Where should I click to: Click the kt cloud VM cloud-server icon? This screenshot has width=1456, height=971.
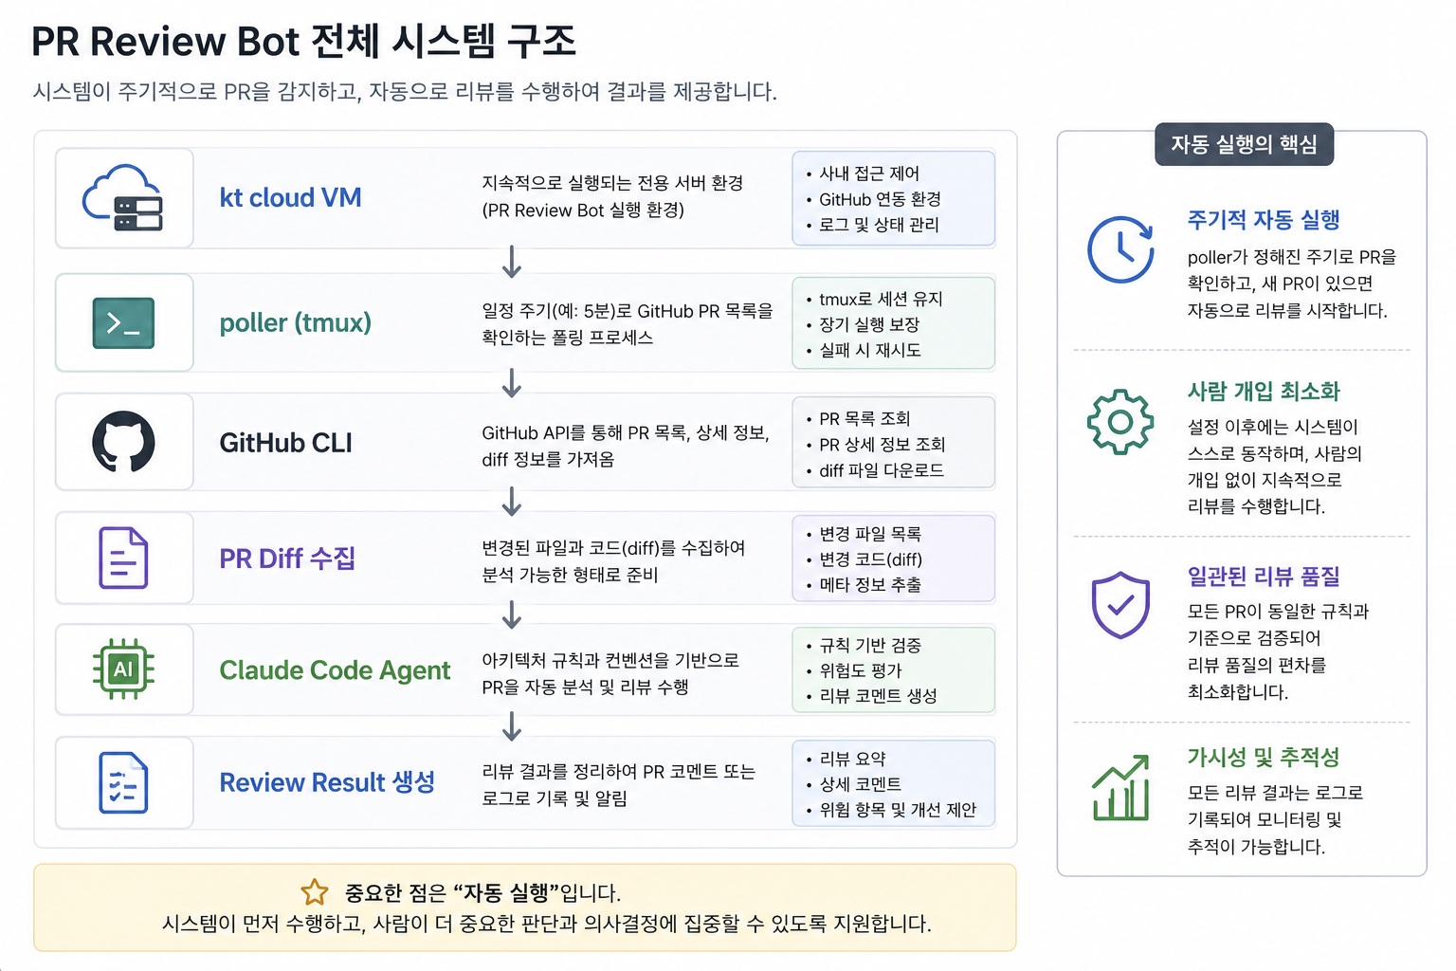click(123, 198)
